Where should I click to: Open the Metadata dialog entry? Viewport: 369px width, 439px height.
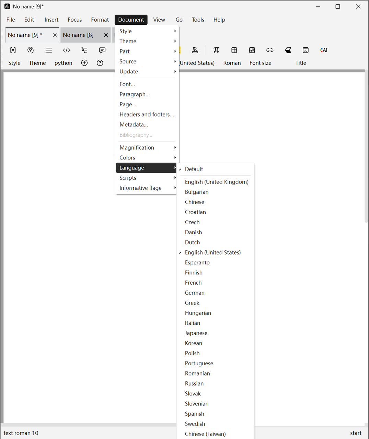coord(134,124)
